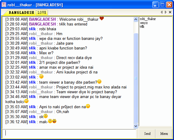This screenshot has width=174, height=140.
Task: Switch to the BANGLADESH room tab
Action: [x=21, y=13]
